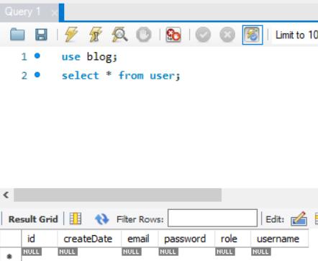Viewport: 318px width, 261px height.
Task: Sort by the role column header
Action: click(x=232, y=239)
